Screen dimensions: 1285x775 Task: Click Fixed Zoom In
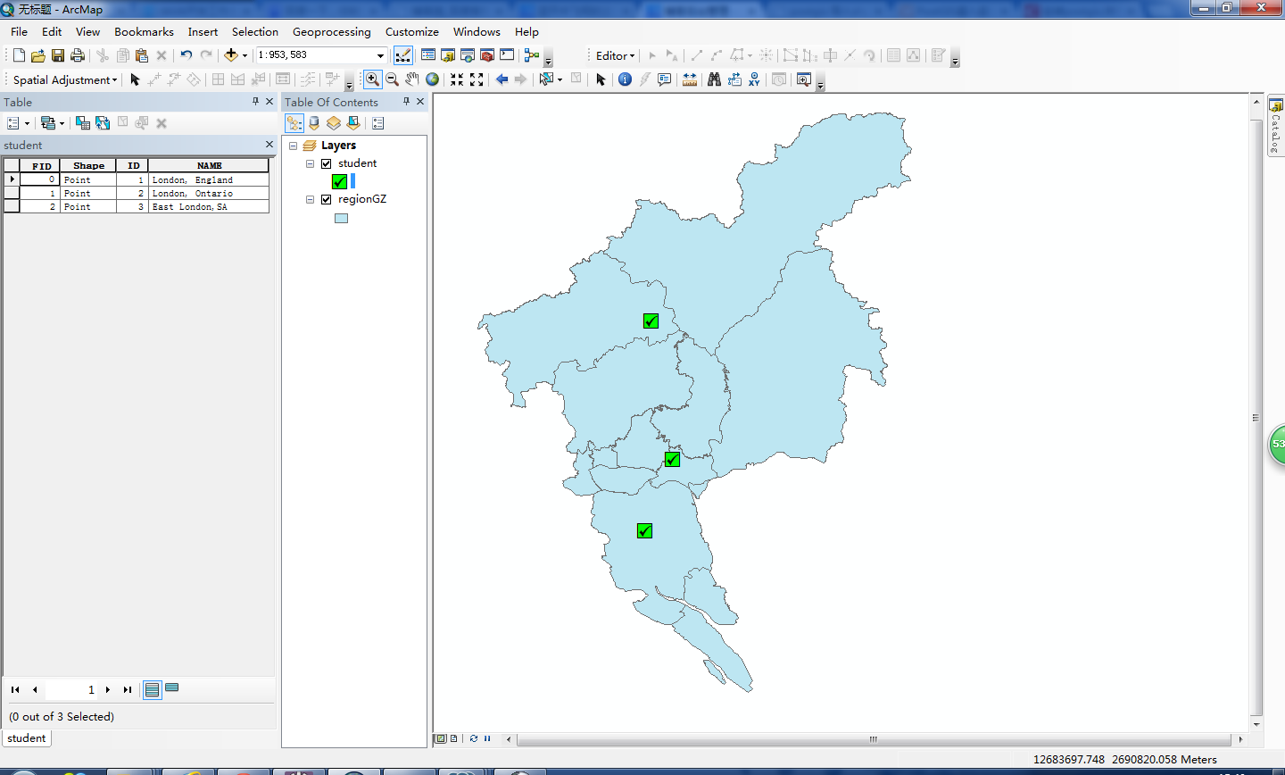[457, 79]
